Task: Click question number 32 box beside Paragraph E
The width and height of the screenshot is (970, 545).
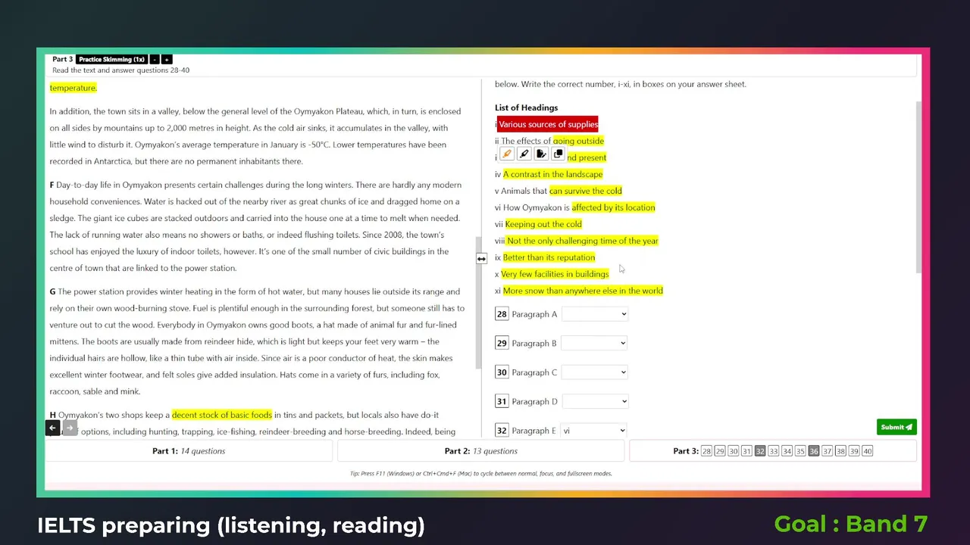Action: 502,430
